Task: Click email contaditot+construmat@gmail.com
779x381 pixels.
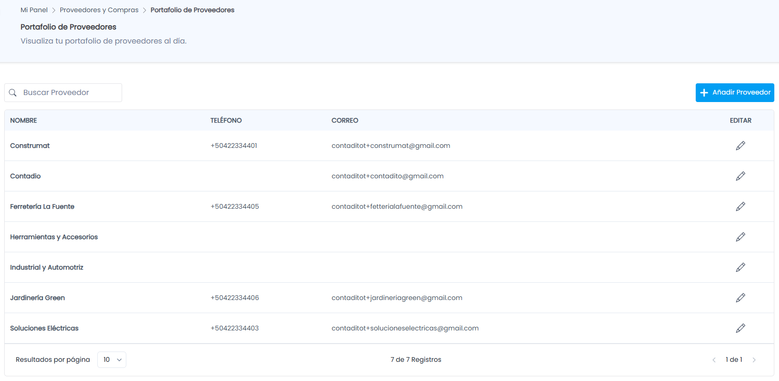Action: (x=391, y=146)
